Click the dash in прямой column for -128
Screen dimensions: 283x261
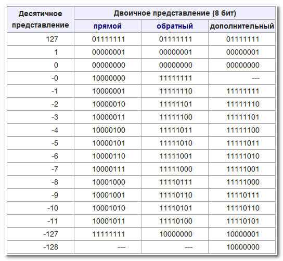tap(121, 247)
